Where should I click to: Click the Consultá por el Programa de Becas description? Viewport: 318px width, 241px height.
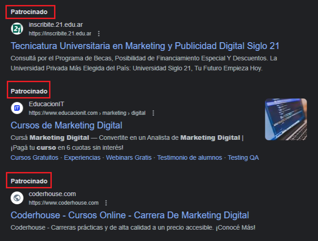point(144,63)
